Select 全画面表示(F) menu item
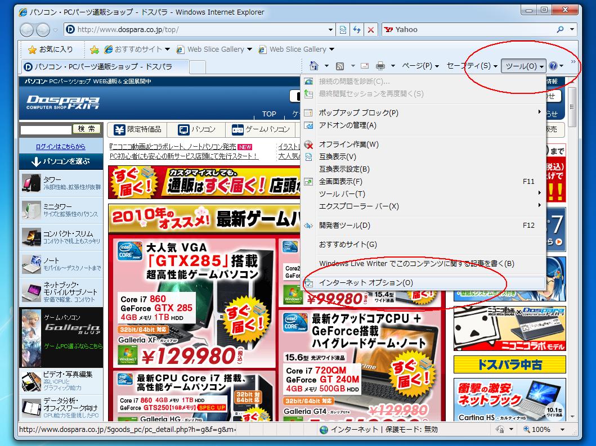 coord(423,182)
